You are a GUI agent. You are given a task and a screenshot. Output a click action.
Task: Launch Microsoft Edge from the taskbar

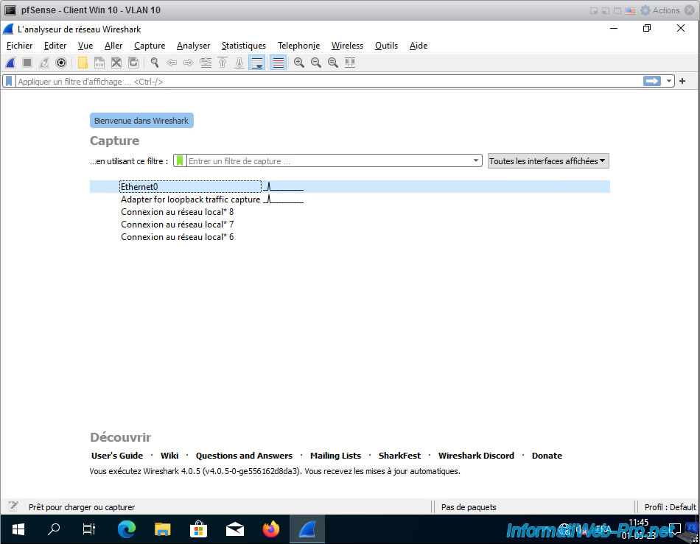coord(126,529)
